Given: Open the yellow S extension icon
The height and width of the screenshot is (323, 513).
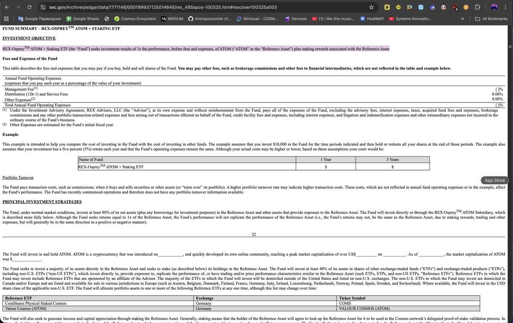Looking at the screenshot, I should (387, 7).
